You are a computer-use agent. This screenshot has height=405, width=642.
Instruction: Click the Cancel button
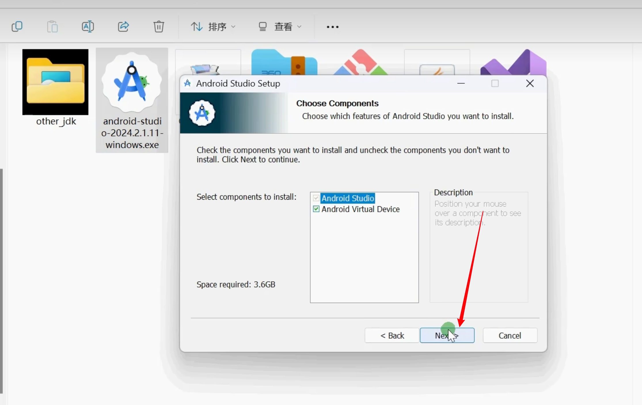(510, 335)
